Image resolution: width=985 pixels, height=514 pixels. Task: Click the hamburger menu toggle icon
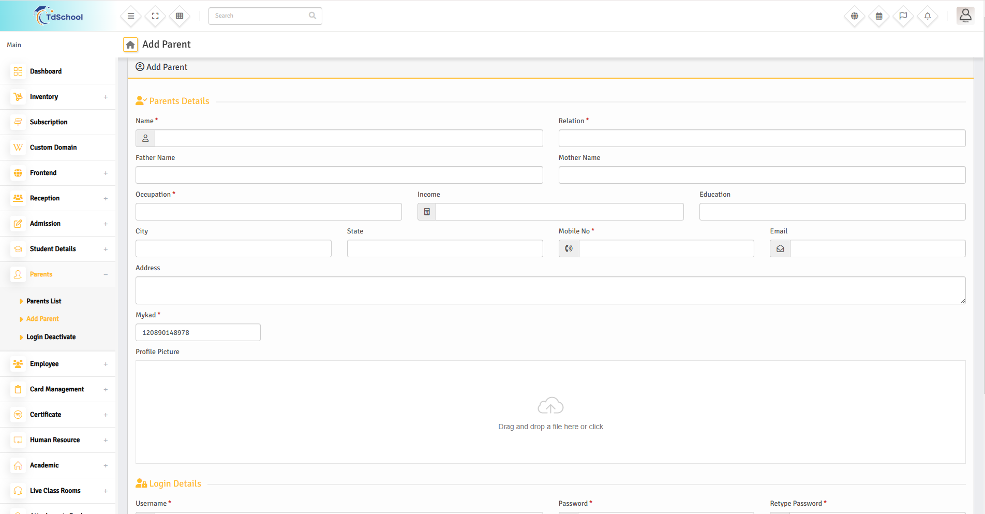[131, 16]
